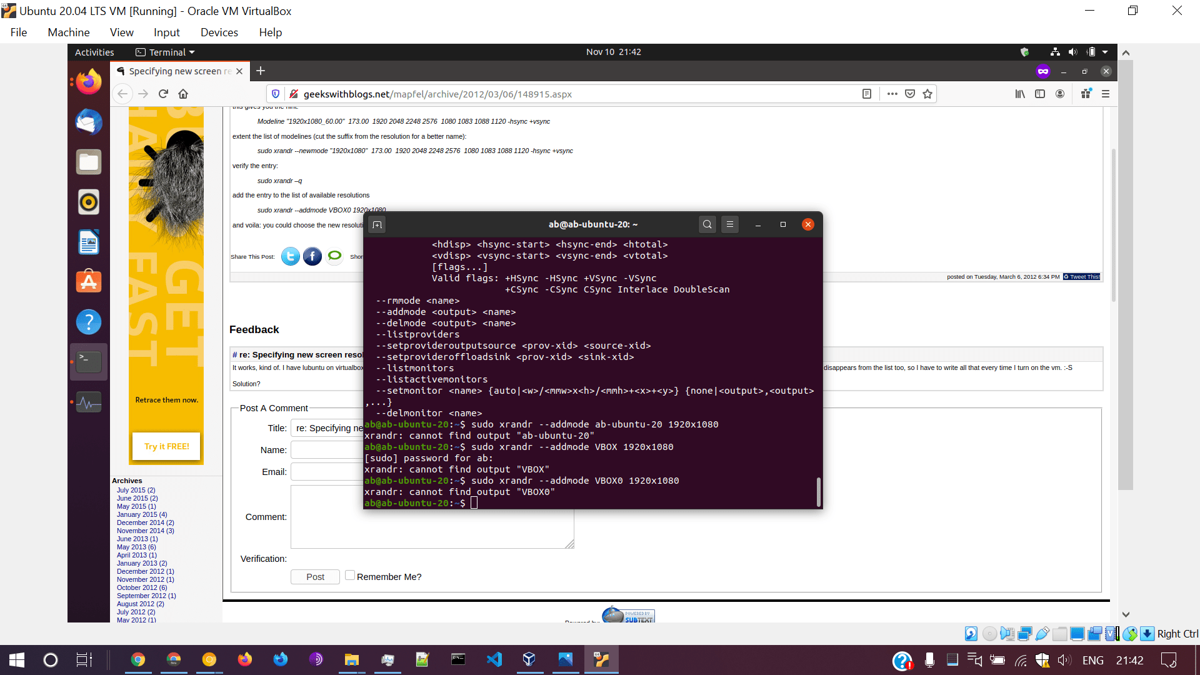Open new terminal tab icon
This screenshot has width=1200, height=675.
pyautogui.click(x=377, y=224)
